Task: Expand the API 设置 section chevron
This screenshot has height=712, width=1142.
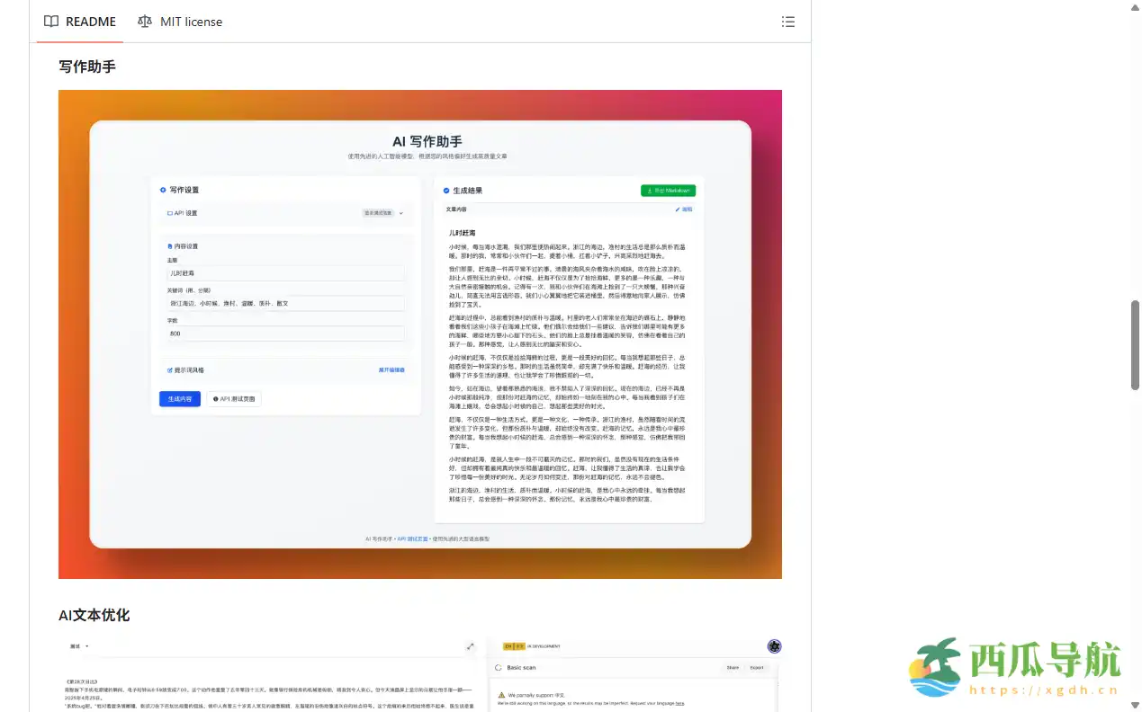Action: click(x=400, y=213)
